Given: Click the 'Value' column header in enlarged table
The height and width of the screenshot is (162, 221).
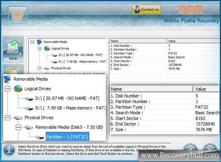Looking at the screenshot, I should [207, 89].
